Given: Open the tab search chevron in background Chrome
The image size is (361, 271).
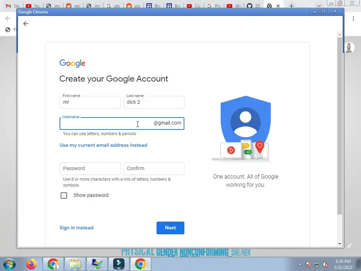Looking at the screenshot, I should (319, 6).
